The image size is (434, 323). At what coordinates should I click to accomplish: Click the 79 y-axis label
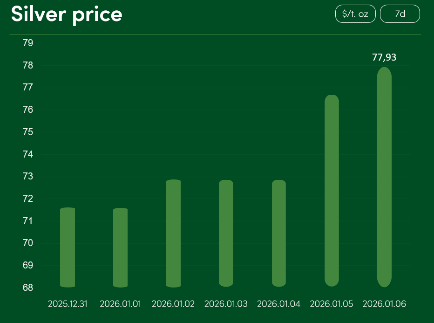tap(28, 43)
